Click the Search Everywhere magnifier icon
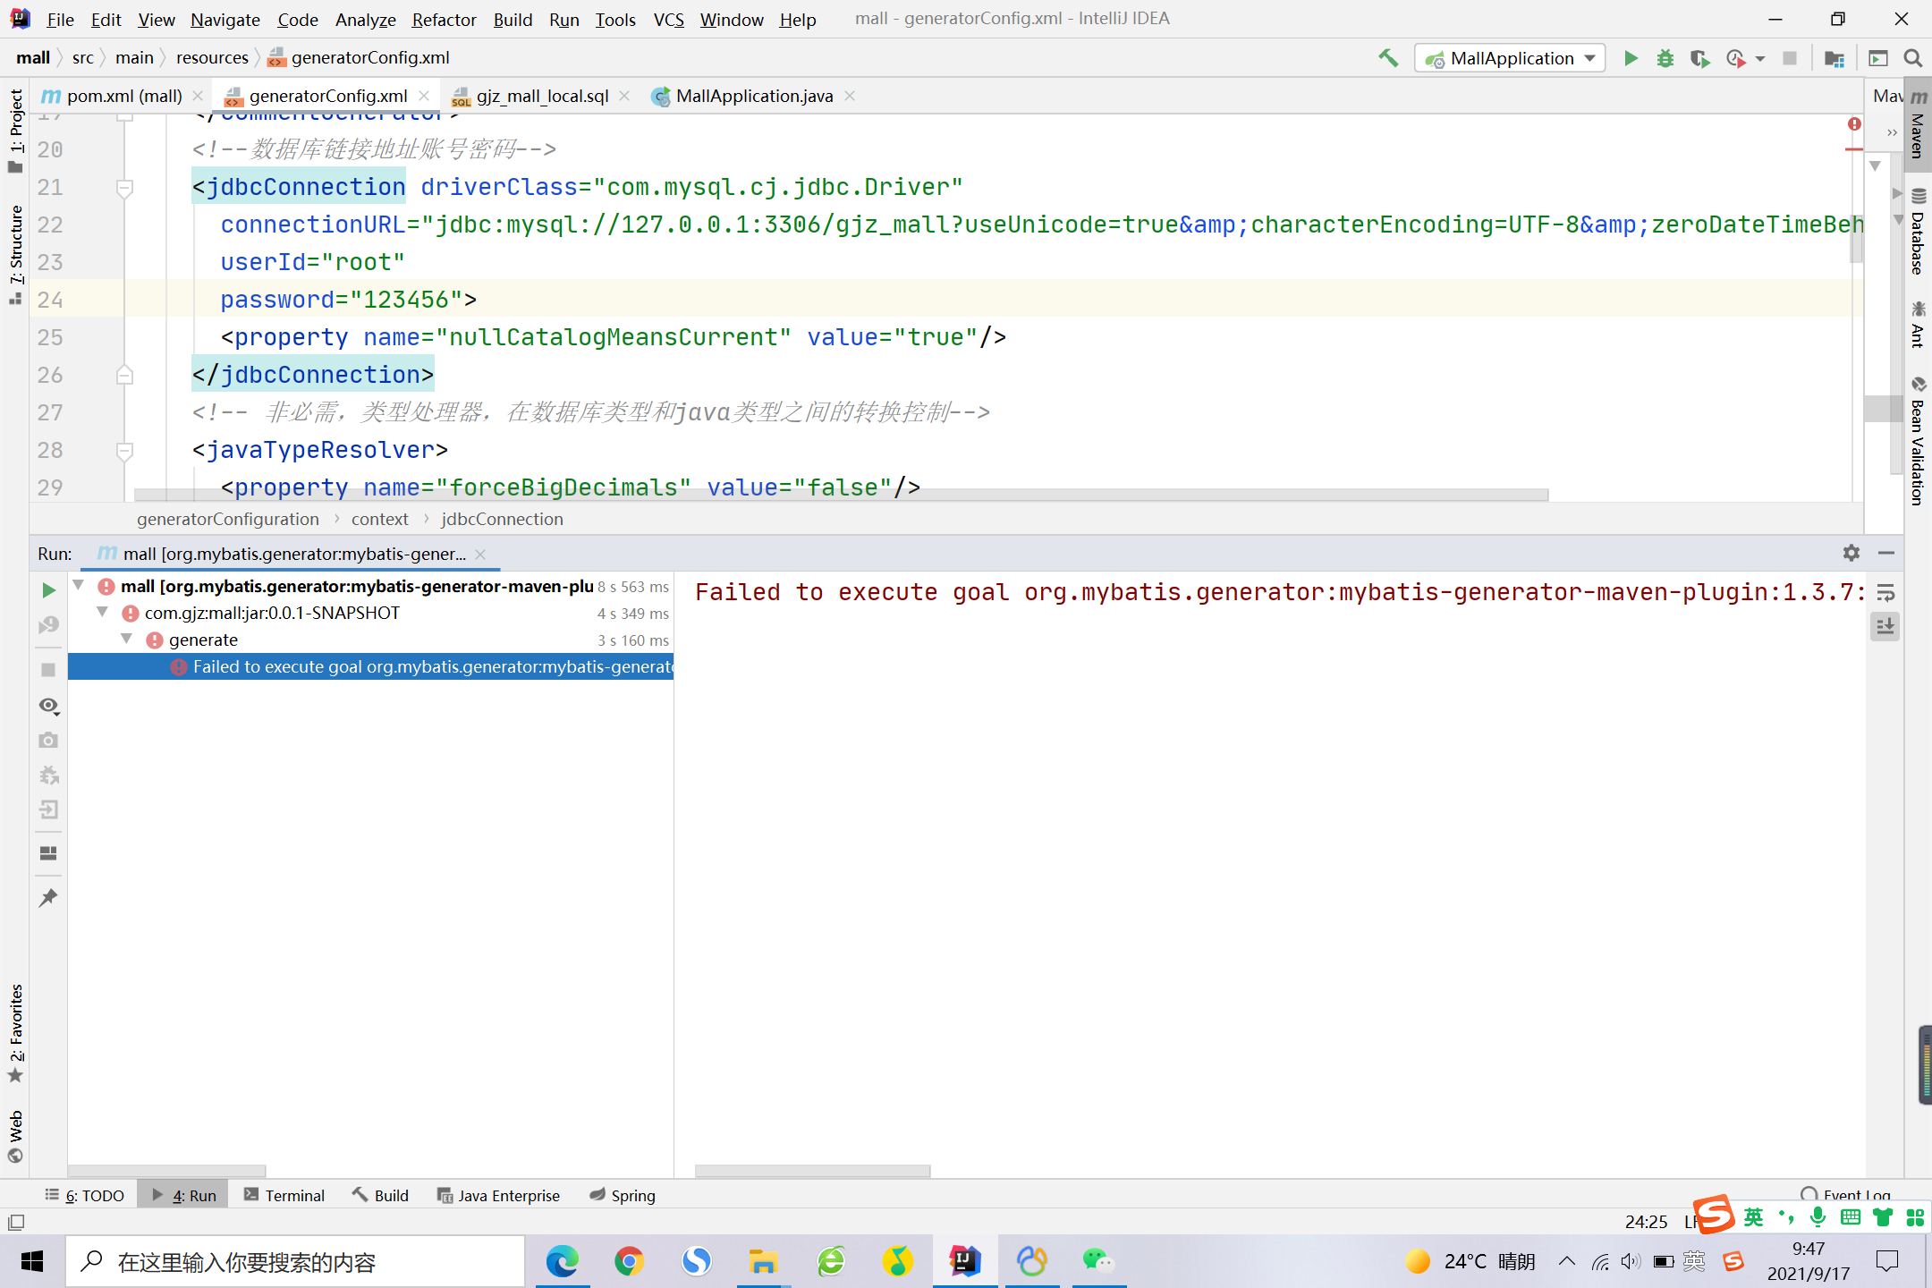1932x1288 pixels. point(1913,58)
